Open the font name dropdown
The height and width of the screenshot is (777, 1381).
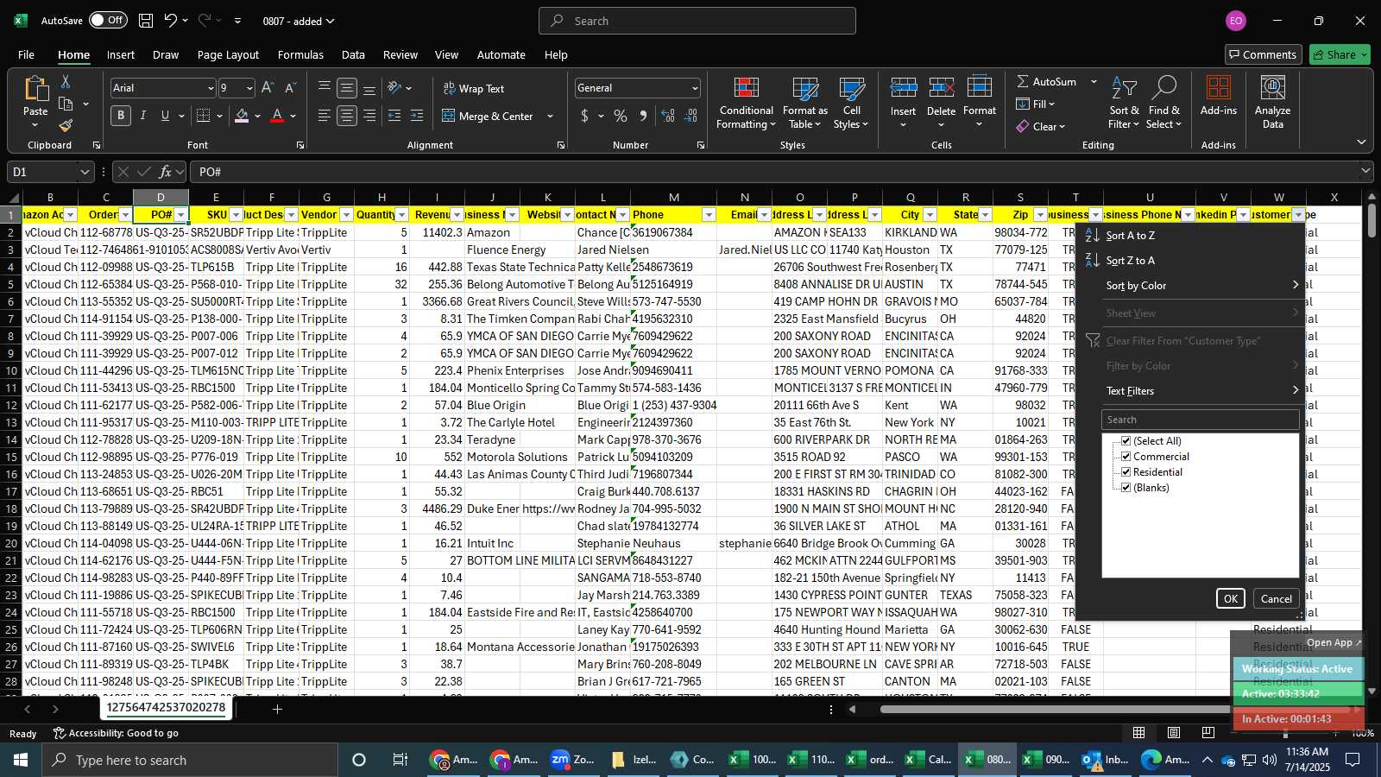click(x=210, y=88)
